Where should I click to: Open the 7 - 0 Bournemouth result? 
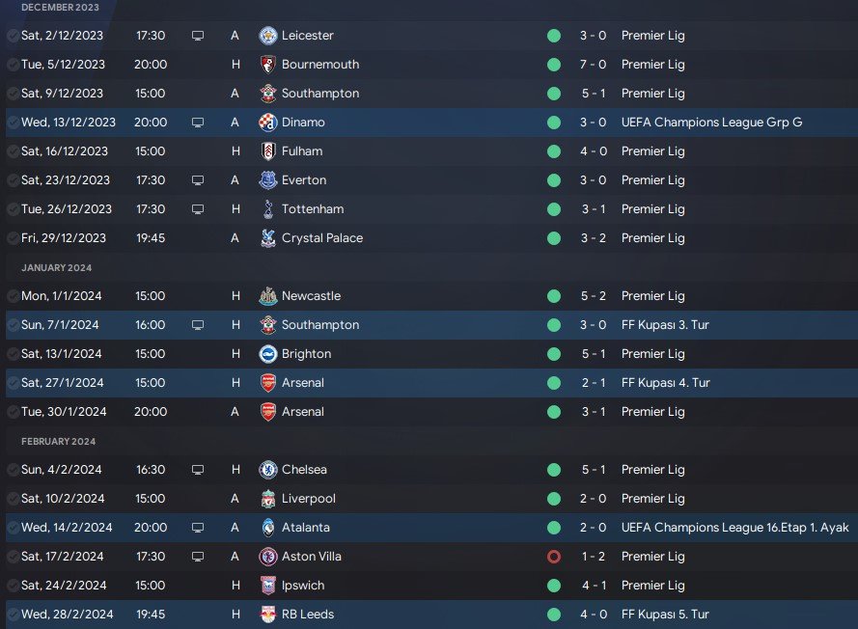tap(594, 65)
